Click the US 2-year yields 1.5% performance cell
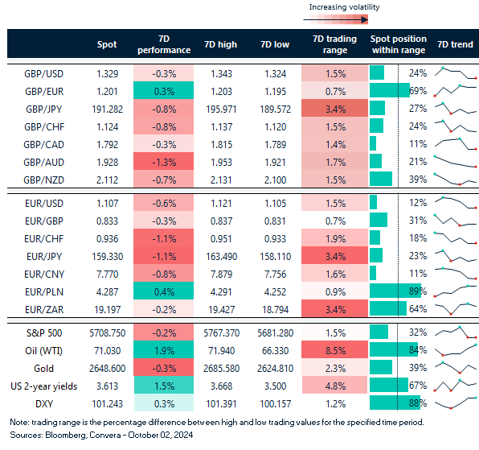This screenshot has width=479, height=450. point(164,385)
